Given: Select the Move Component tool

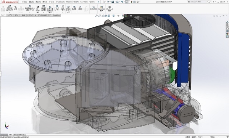Looking at the screenshot, I should [44, 8].
